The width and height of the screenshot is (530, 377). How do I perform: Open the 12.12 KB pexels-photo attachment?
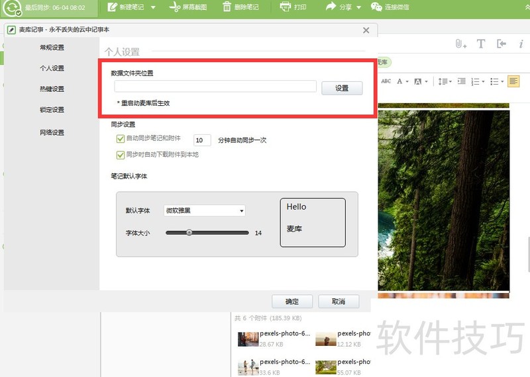(x=343, y=339)
